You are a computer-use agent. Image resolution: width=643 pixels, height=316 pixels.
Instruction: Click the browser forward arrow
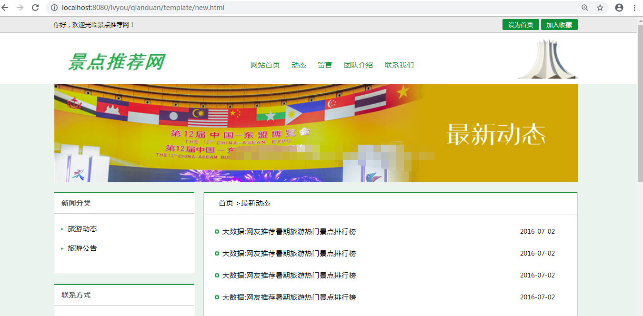(20, 8)
